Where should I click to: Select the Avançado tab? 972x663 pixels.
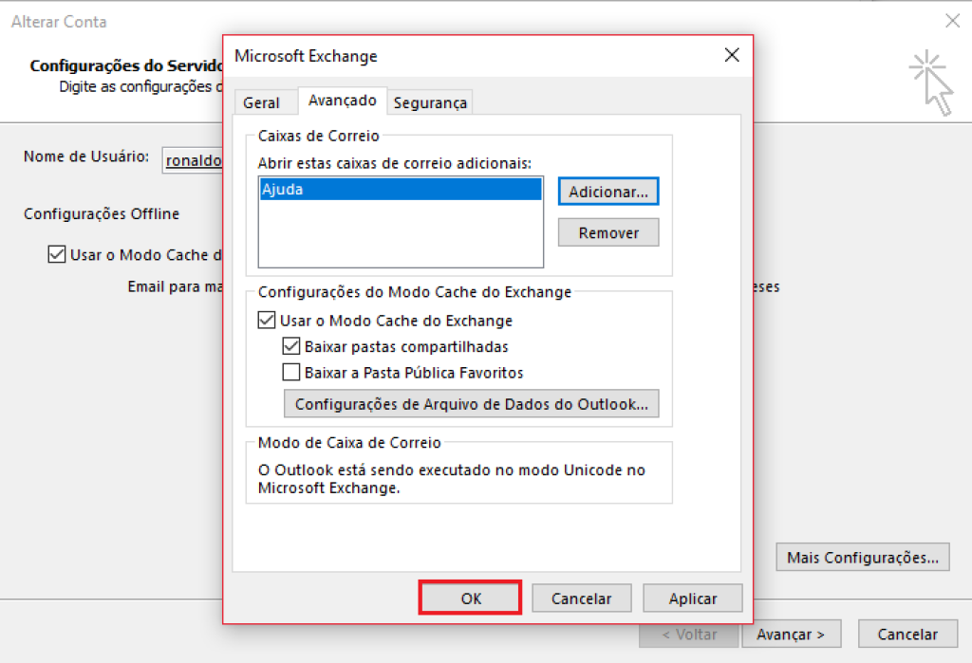pos(342,101)
